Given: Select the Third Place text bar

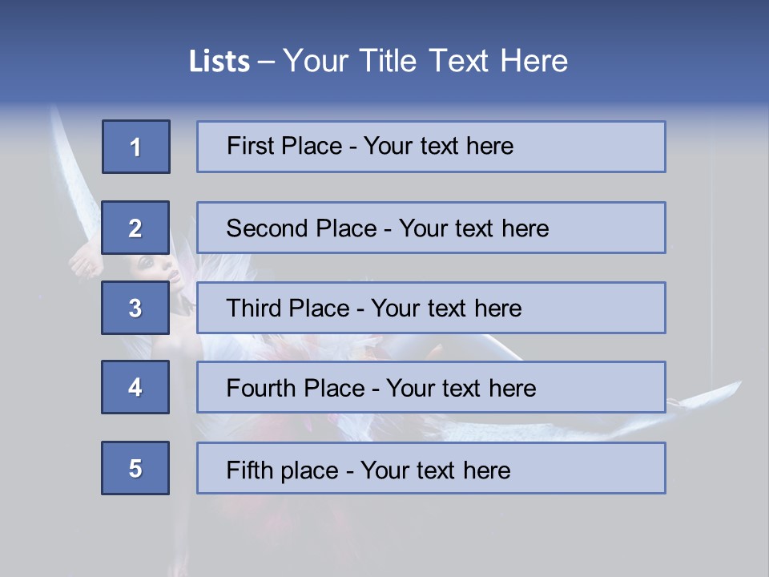Looking at the screenshot, I should [x=431, y=308].
